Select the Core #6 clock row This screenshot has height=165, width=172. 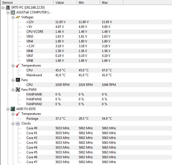coord(99,157)
